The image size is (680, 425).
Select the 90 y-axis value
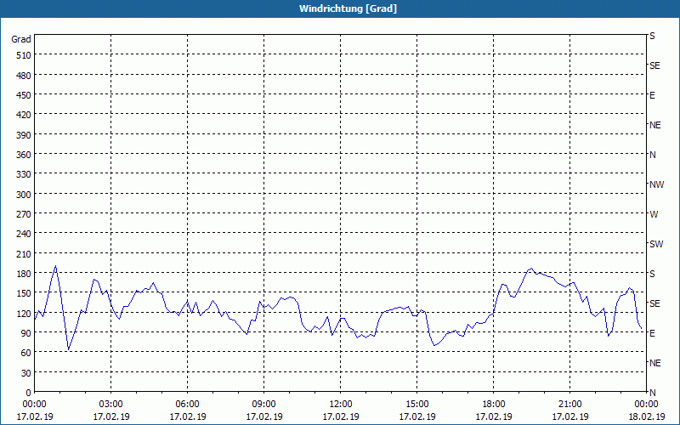(x=26, y=333)
